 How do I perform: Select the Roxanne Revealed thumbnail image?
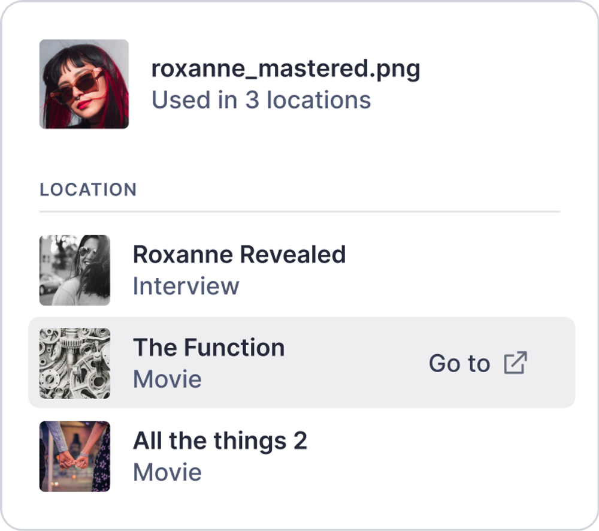75,270
